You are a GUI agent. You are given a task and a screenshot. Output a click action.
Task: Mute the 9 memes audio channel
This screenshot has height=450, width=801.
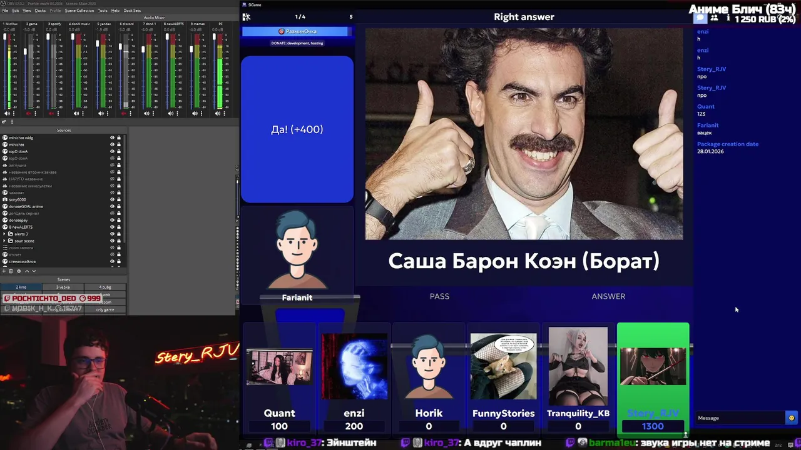(195, 113)
